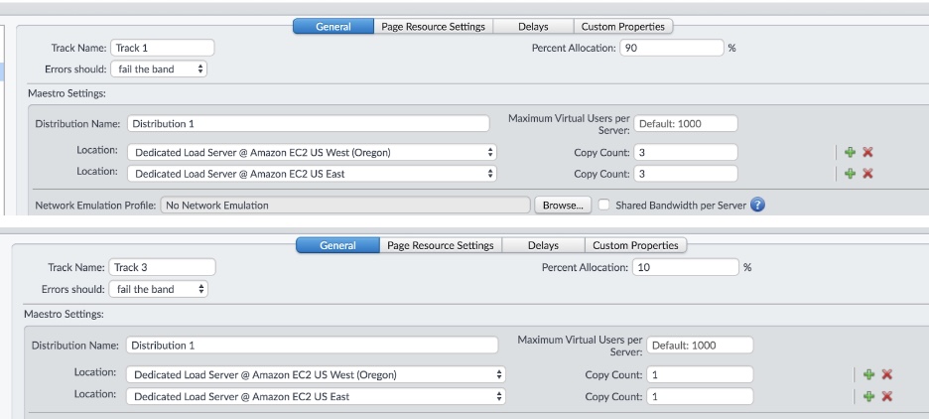Viewport: 929px width, 419px height.
Task: Switch to Page Resource Settings tab for Track 1
Action: 433,27
